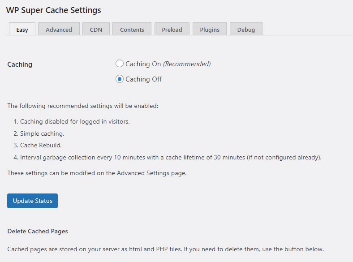
Task: Enable the Caching On radio button
Action: click(120, 64)
